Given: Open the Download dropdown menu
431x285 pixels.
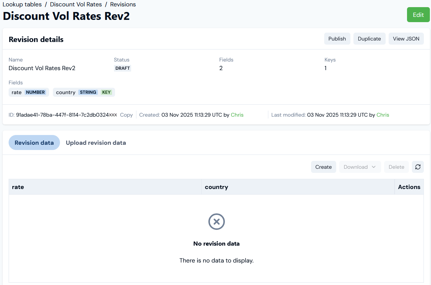Looking at the screenshot, I should (x=360, y=167).
